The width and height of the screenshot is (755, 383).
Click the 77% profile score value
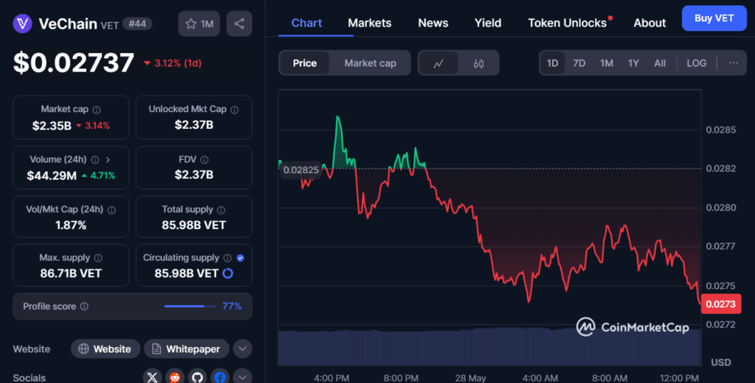tap(232, 306)
